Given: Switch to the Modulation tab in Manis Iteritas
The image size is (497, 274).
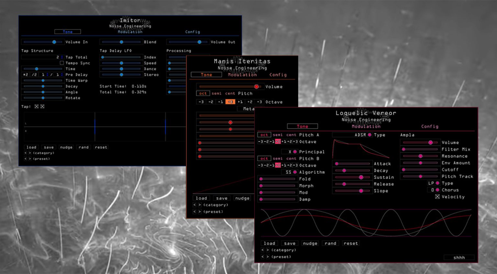Looking at the screenshot, I should pyautogui.click(x=242, y=75).
